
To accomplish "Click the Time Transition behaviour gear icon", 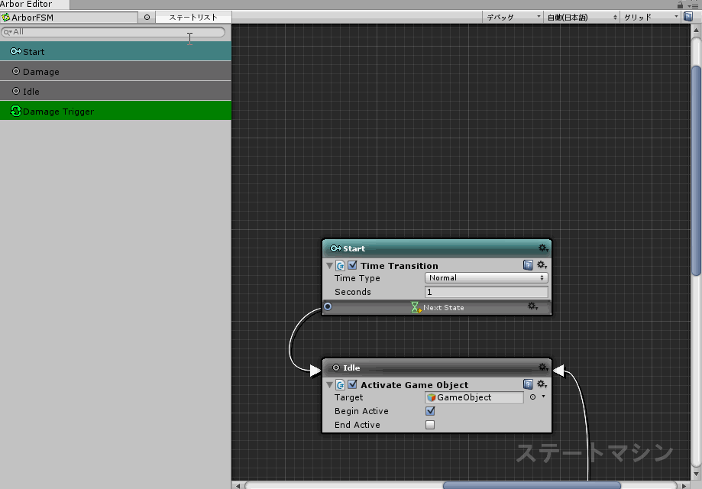I will (x=542, y=265).
